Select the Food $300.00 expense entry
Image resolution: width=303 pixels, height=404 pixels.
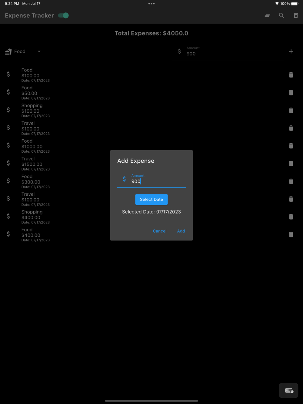coord(151,181)
